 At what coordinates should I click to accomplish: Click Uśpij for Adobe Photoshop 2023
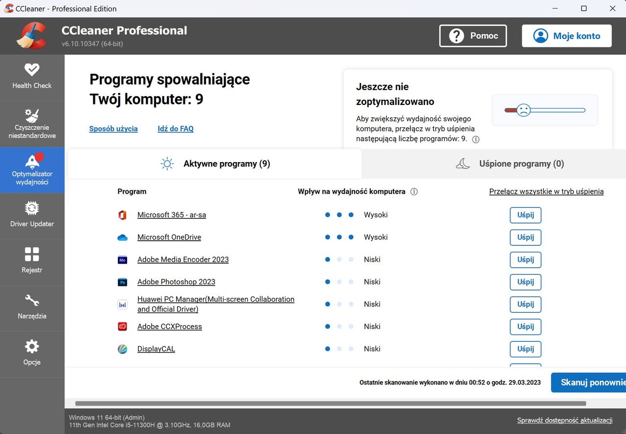(x=526, y=282)
